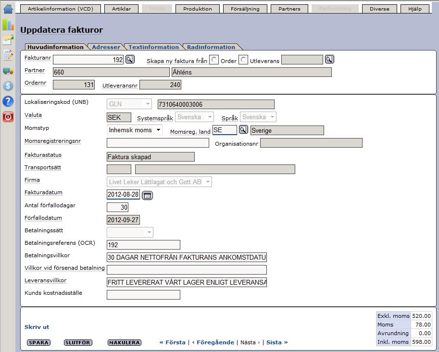Click the Partner number 660 field
The height and width of the screenshot is (352, 439).
(111, 72)
